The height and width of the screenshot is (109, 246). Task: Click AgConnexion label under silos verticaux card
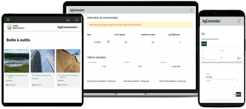(37, 85)
